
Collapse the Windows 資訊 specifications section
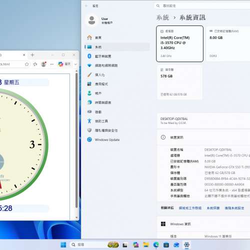[203, 224]
